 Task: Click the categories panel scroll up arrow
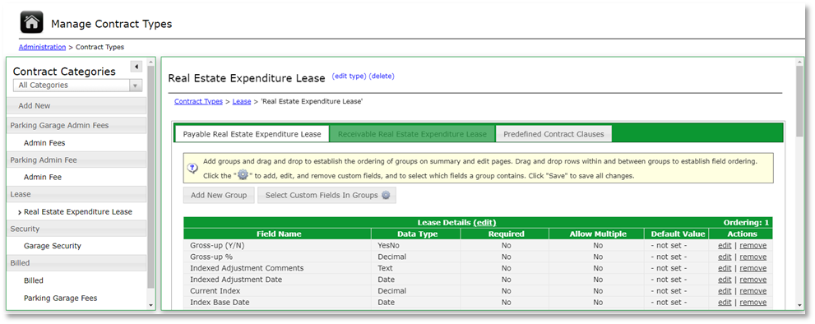point(150,62)
